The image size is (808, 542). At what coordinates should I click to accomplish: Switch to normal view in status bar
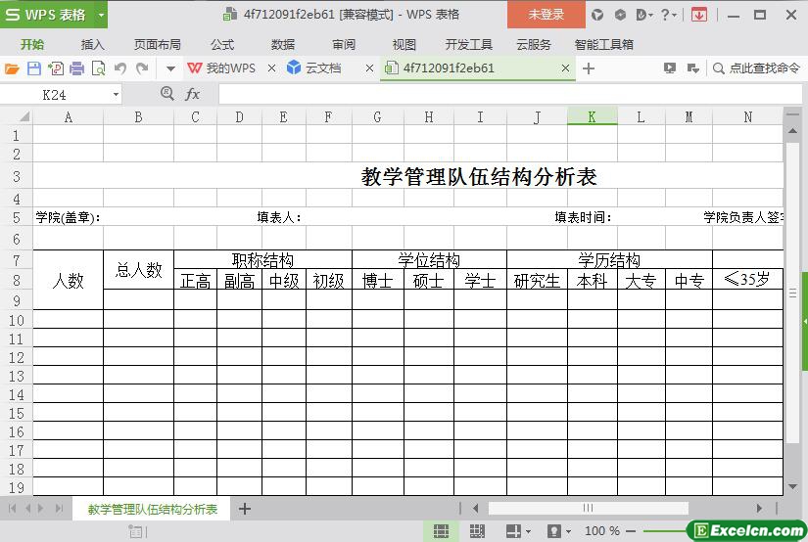tap(441, 530)
